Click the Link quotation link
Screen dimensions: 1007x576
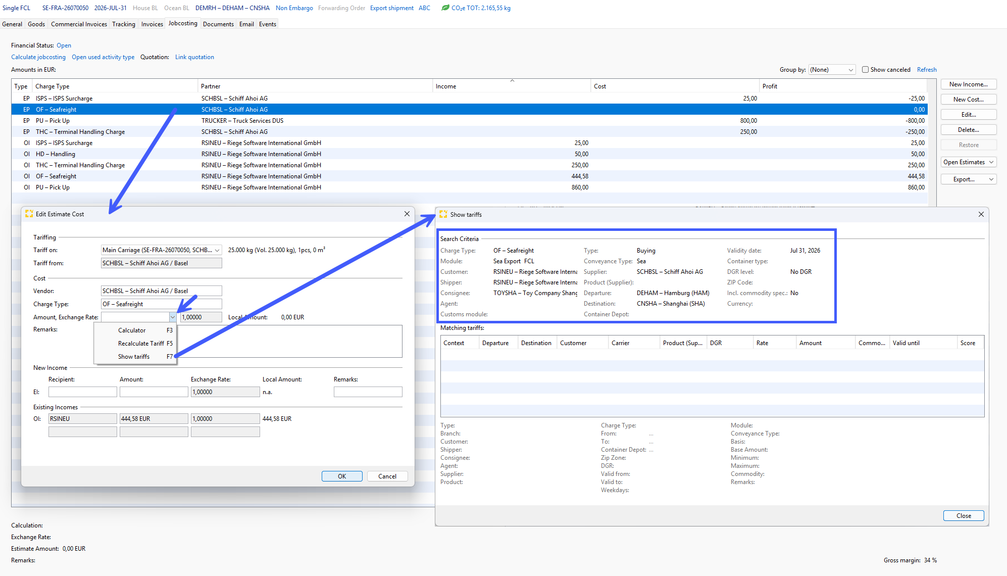(194, 57)
